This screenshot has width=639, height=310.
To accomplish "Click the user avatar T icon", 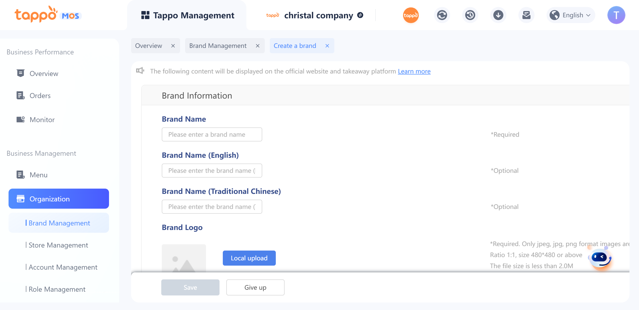I will coord(616,15).
